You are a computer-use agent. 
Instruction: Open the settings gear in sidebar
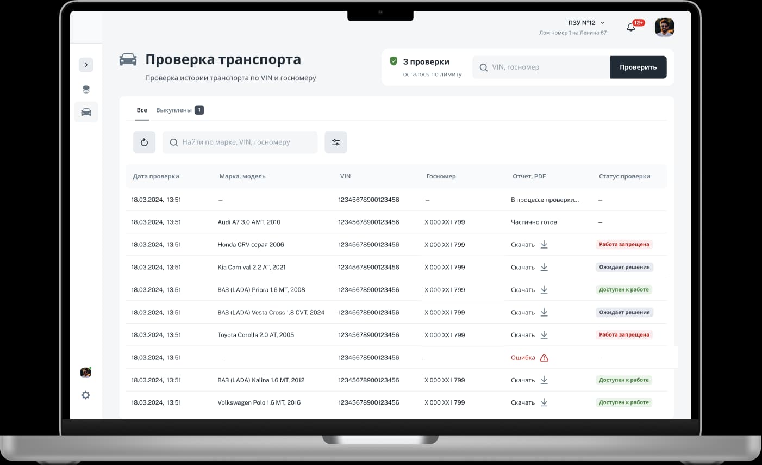pos(85,395)
